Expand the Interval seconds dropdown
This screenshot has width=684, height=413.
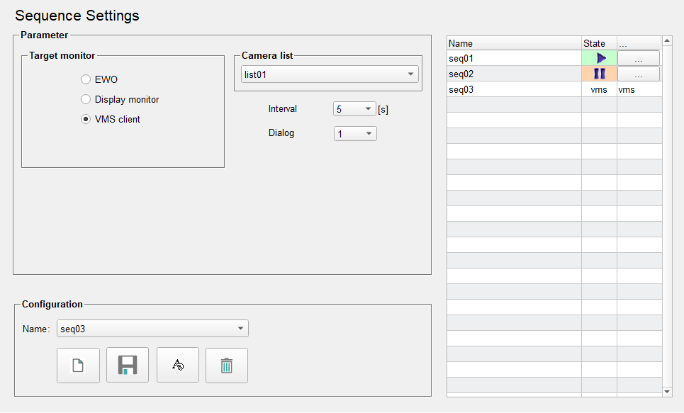tap(354, 109)
